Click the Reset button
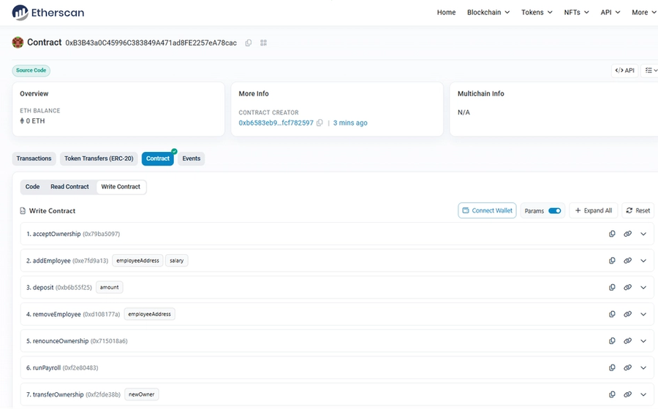This screenshot has height=409, width=658. coord(638,211)
